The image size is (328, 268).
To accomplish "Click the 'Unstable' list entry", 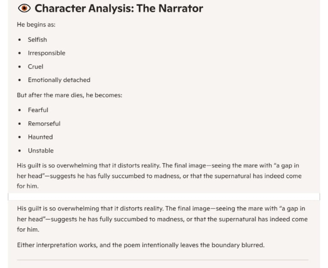I will [x=41, y=150].
